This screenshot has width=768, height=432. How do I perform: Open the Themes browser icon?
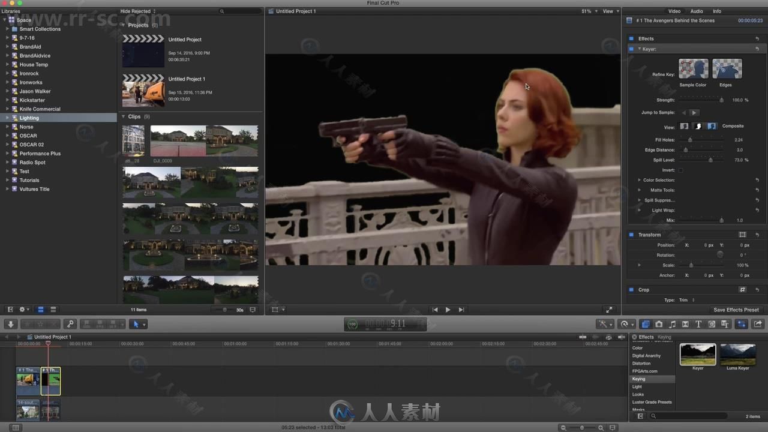click(x=725, y=324)
